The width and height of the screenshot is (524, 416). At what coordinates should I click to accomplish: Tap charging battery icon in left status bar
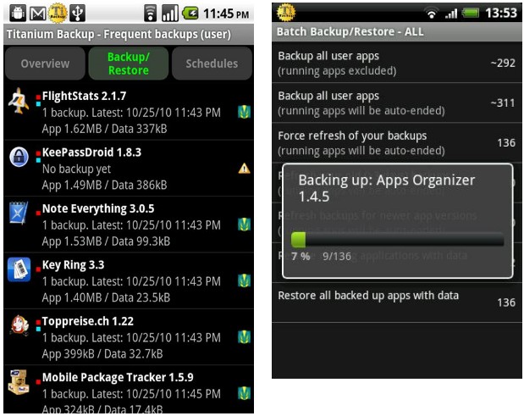coord(190,14)
